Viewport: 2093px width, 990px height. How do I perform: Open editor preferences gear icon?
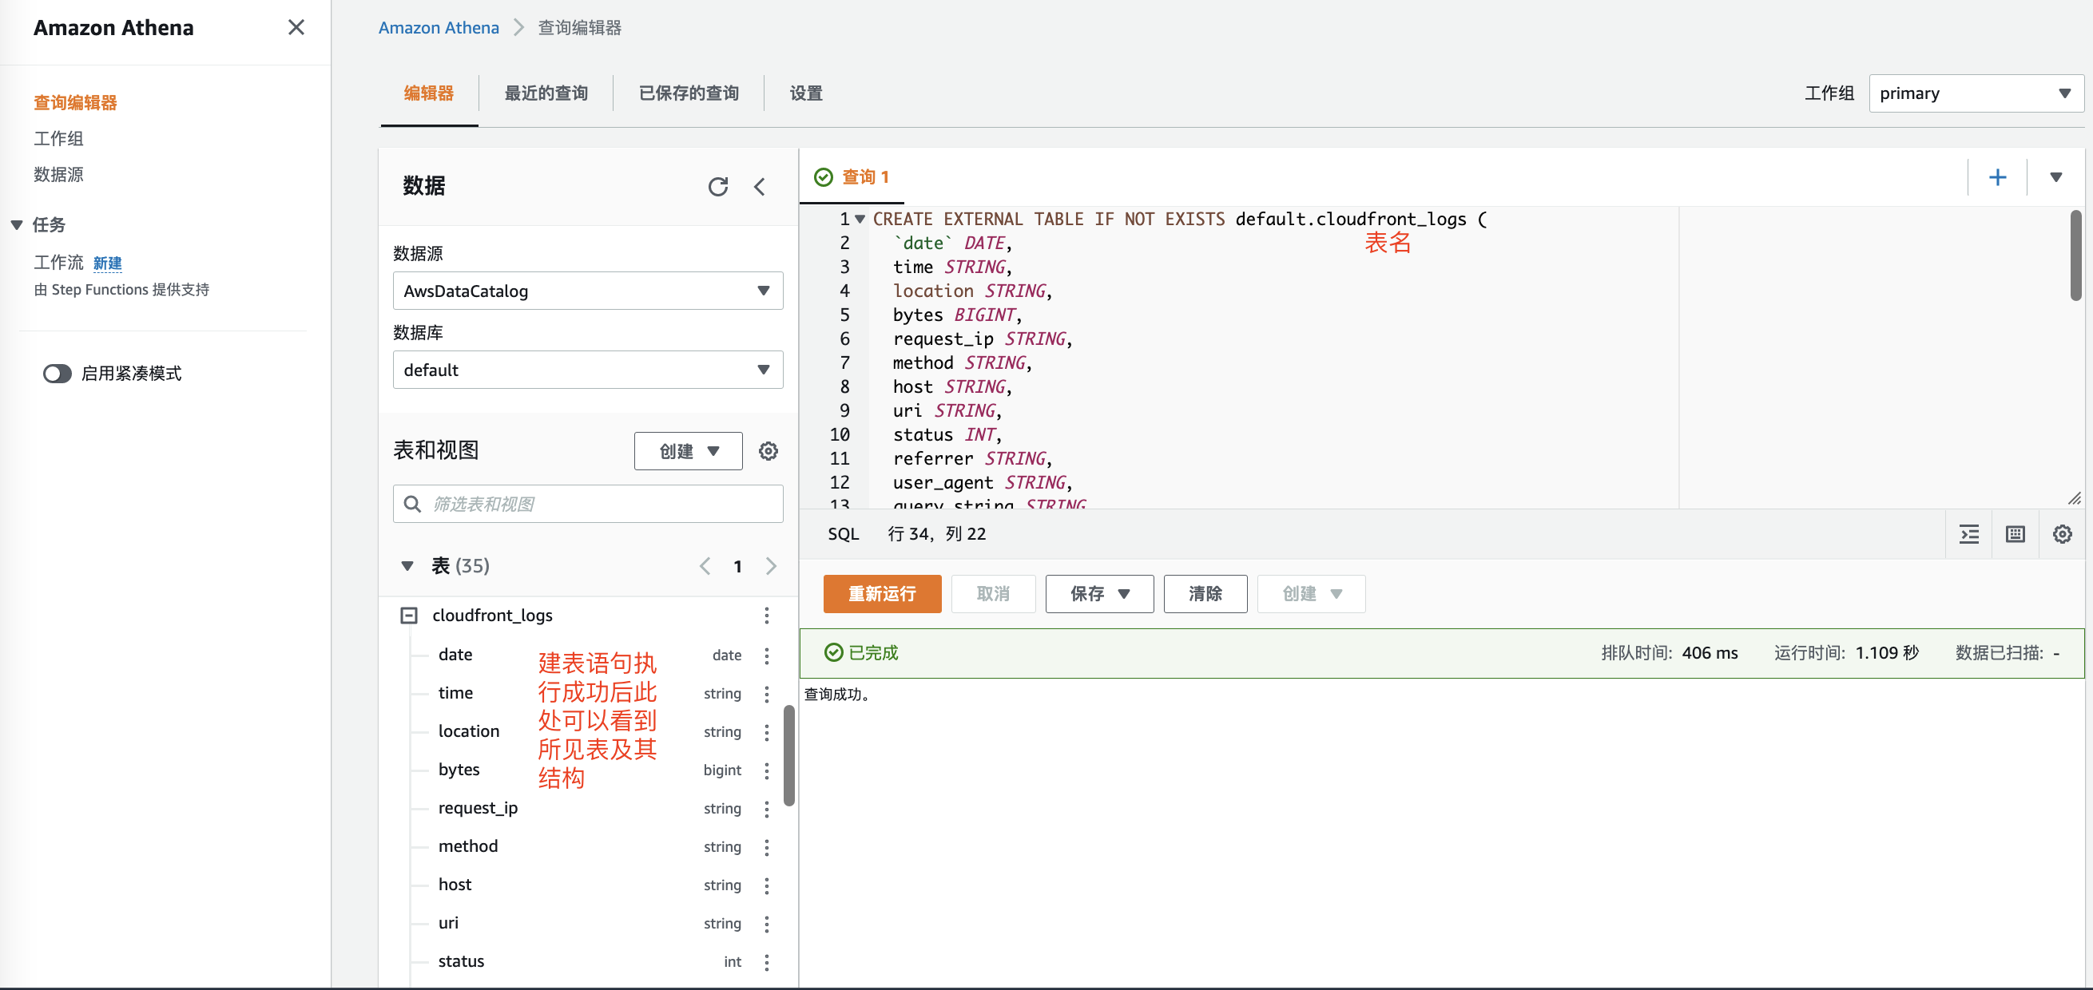(x=2061, y=534)
